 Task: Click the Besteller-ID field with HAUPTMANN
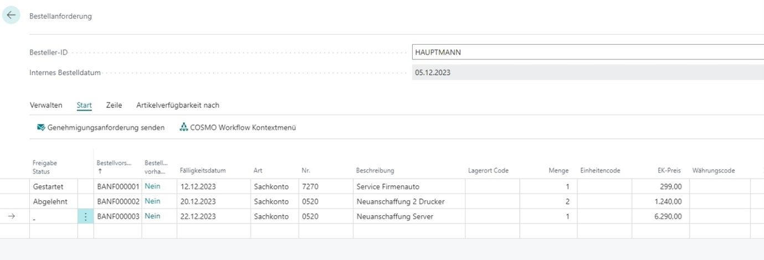pos(587,52)
